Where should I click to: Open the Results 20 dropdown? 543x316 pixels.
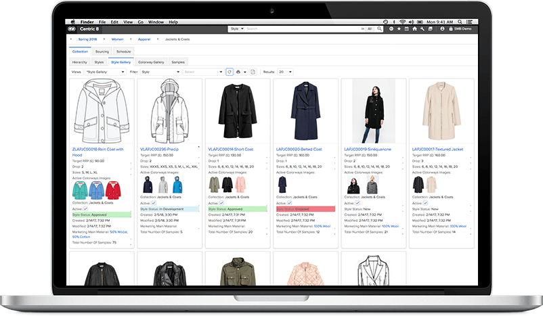click(x=285, y=72)
